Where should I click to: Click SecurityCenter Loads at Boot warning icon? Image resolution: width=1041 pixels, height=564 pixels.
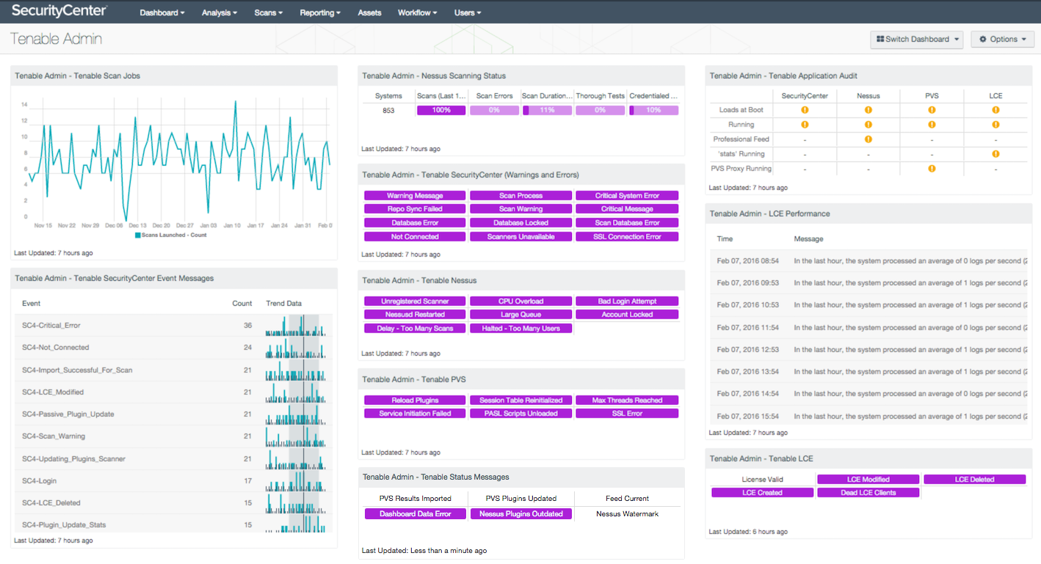[x=805, y=110]
